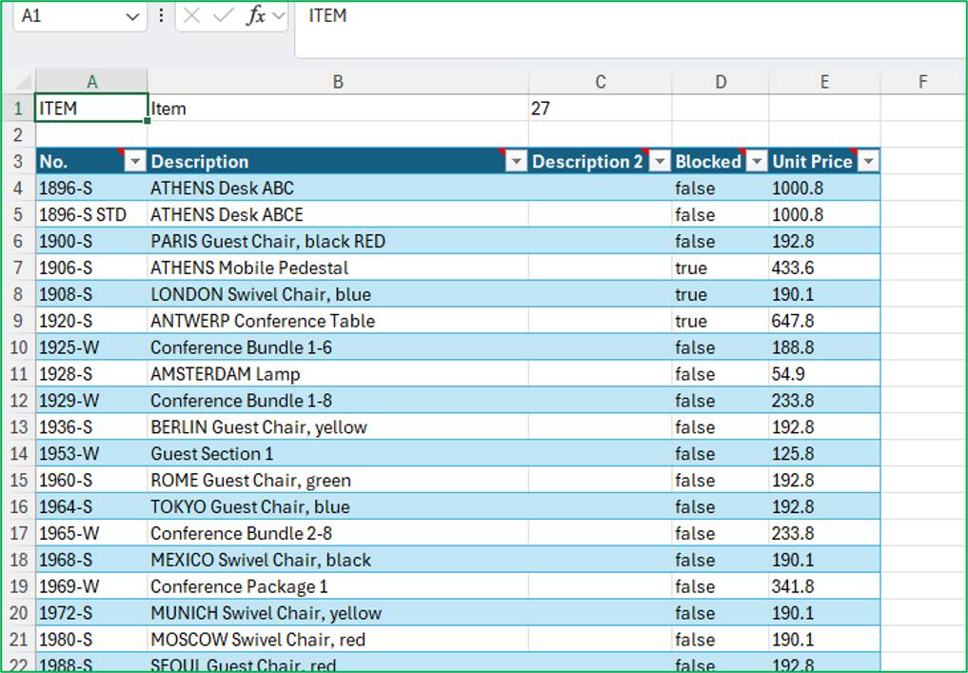Select Conference Package 1 cell
Viewport: 968px width, 673px height.
pyautogui.click(x=338, y=586)
